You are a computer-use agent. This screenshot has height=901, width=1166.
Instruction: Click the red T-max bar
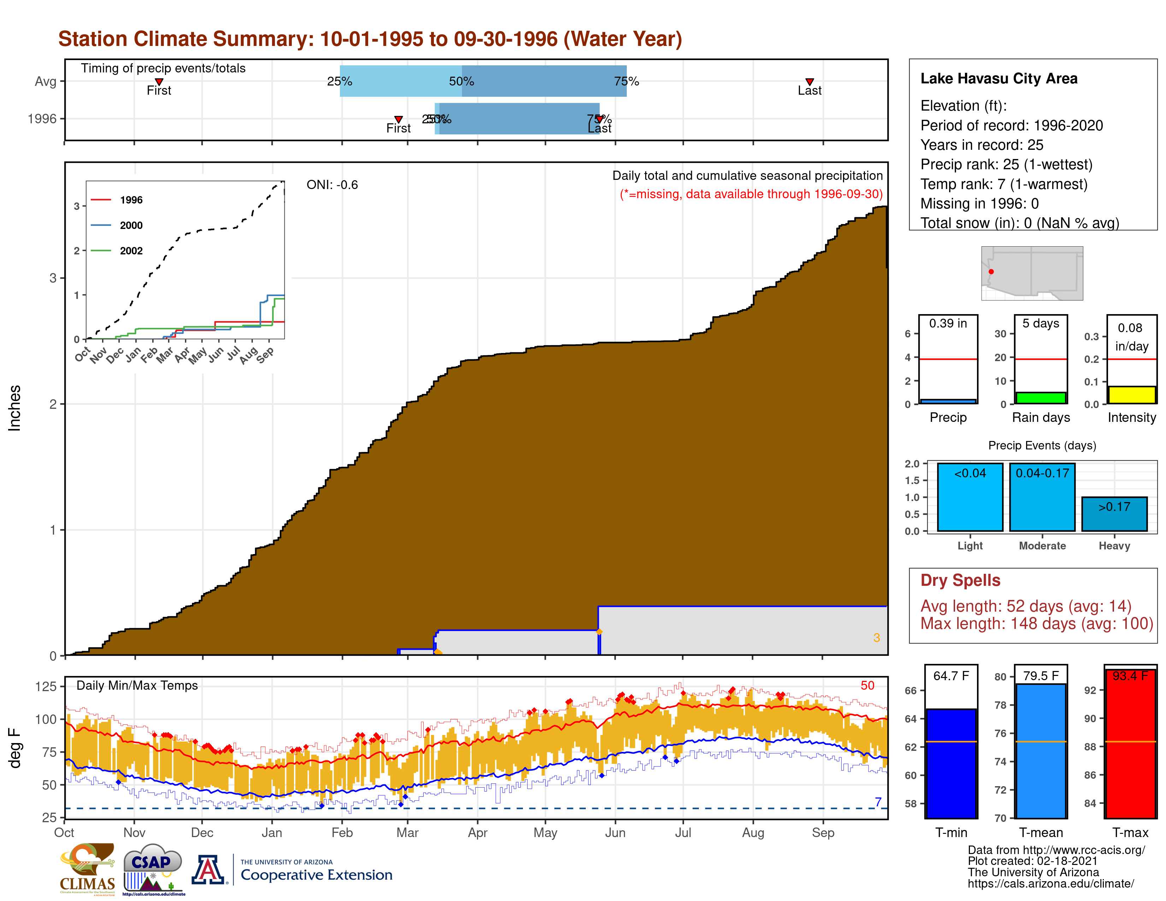(x=1131, y=744)
